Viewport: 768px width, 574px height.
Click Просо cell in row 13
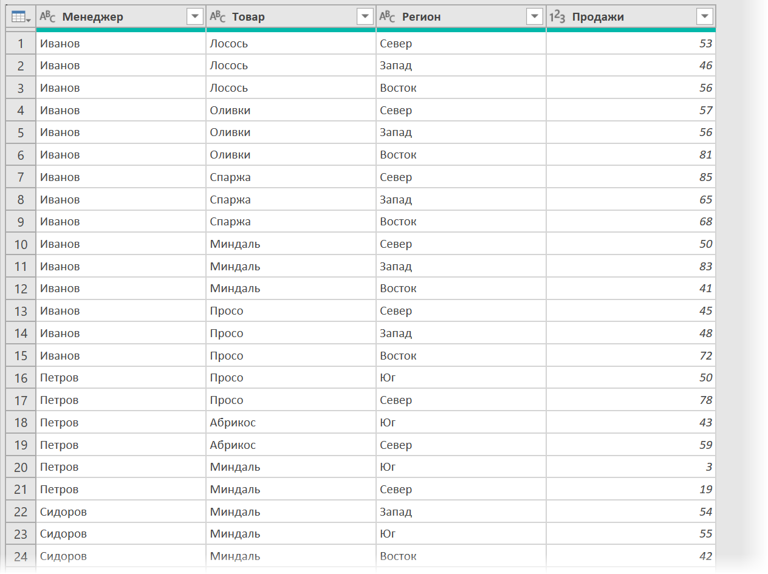tap(291, 311)
